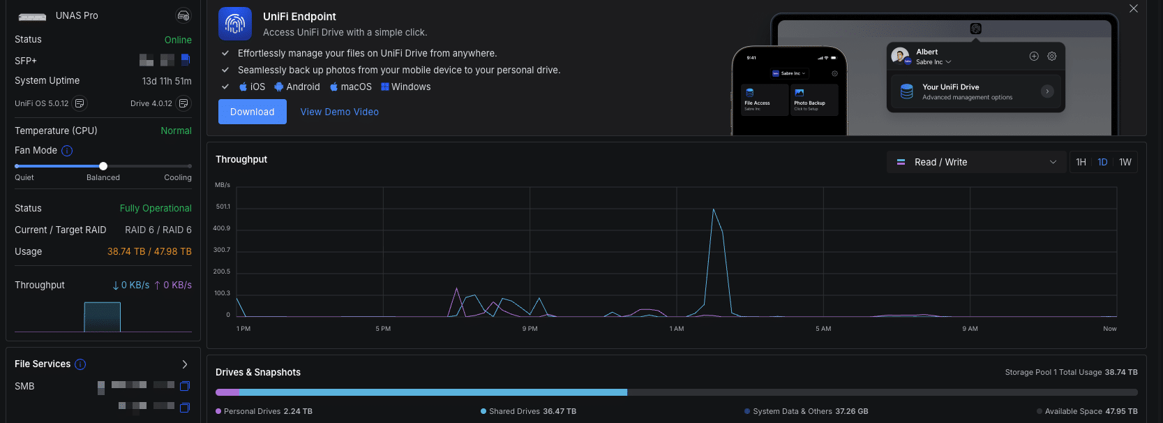This screenshot has width=1163, height=423.
Task: Click the UNAS Pro device image
Action: (x=32, y=16)
